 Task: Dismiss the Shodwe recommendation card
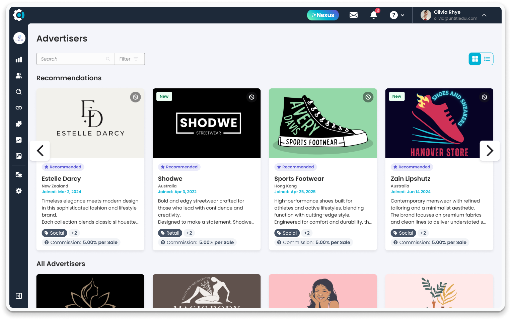tap(251, 97)
